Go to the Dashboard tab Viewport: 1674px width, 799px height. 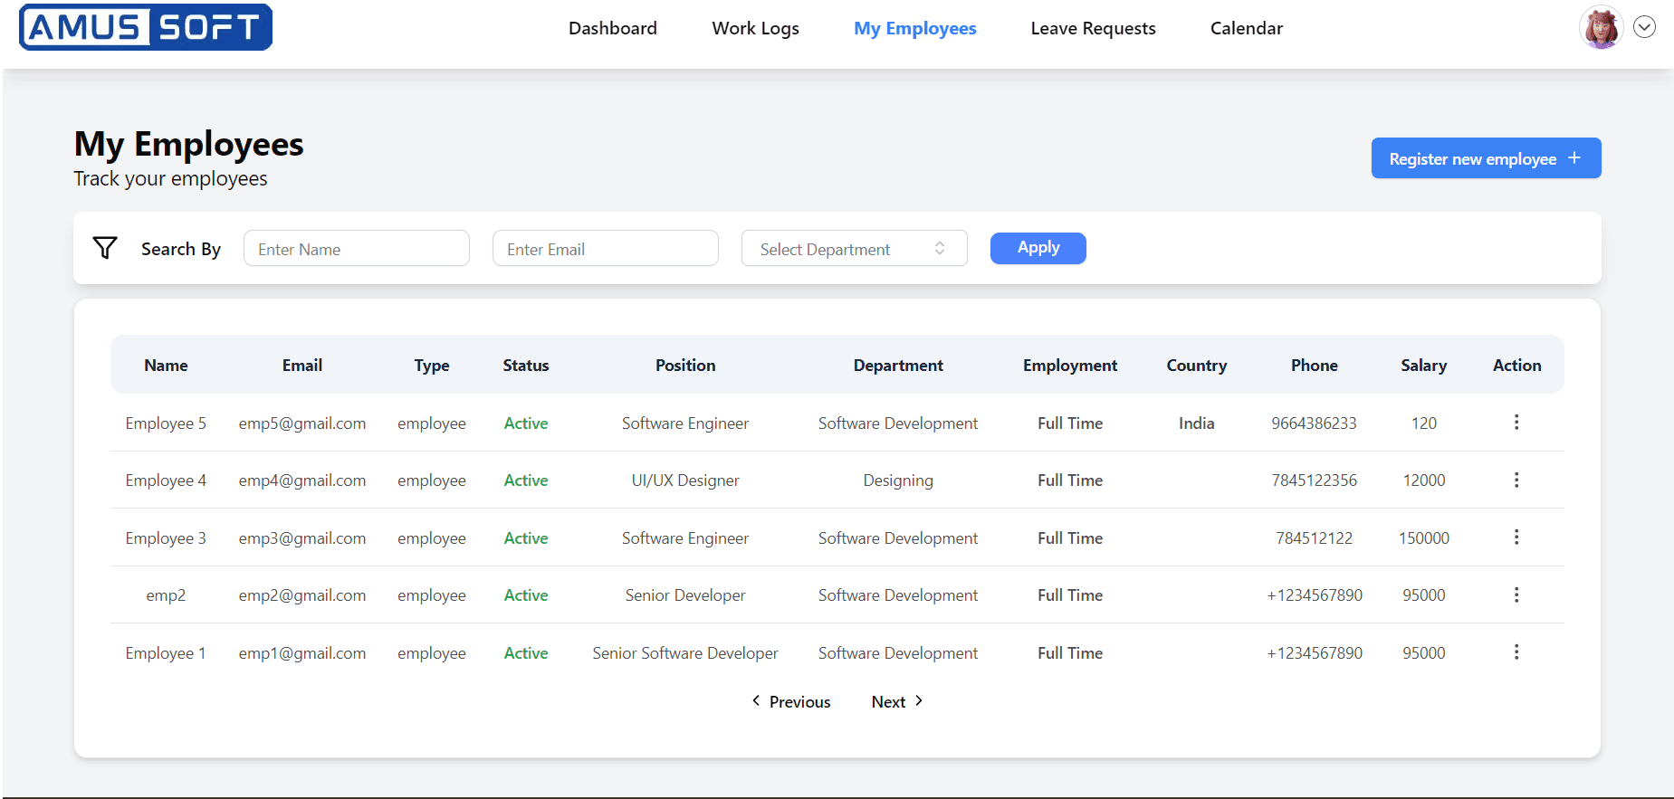613,28
